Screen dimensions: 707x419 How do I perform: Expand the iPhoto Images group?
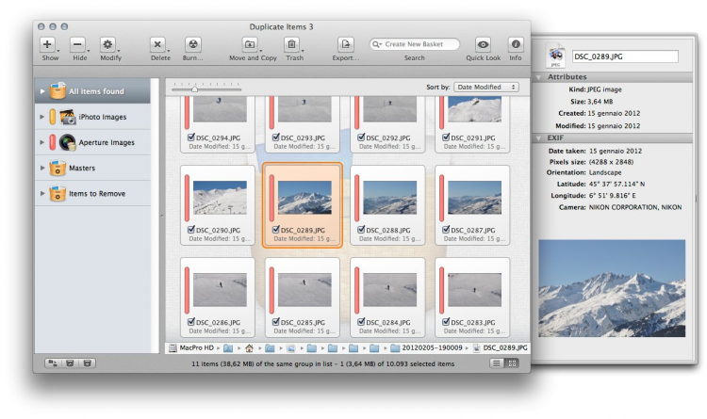click(41, 117)
